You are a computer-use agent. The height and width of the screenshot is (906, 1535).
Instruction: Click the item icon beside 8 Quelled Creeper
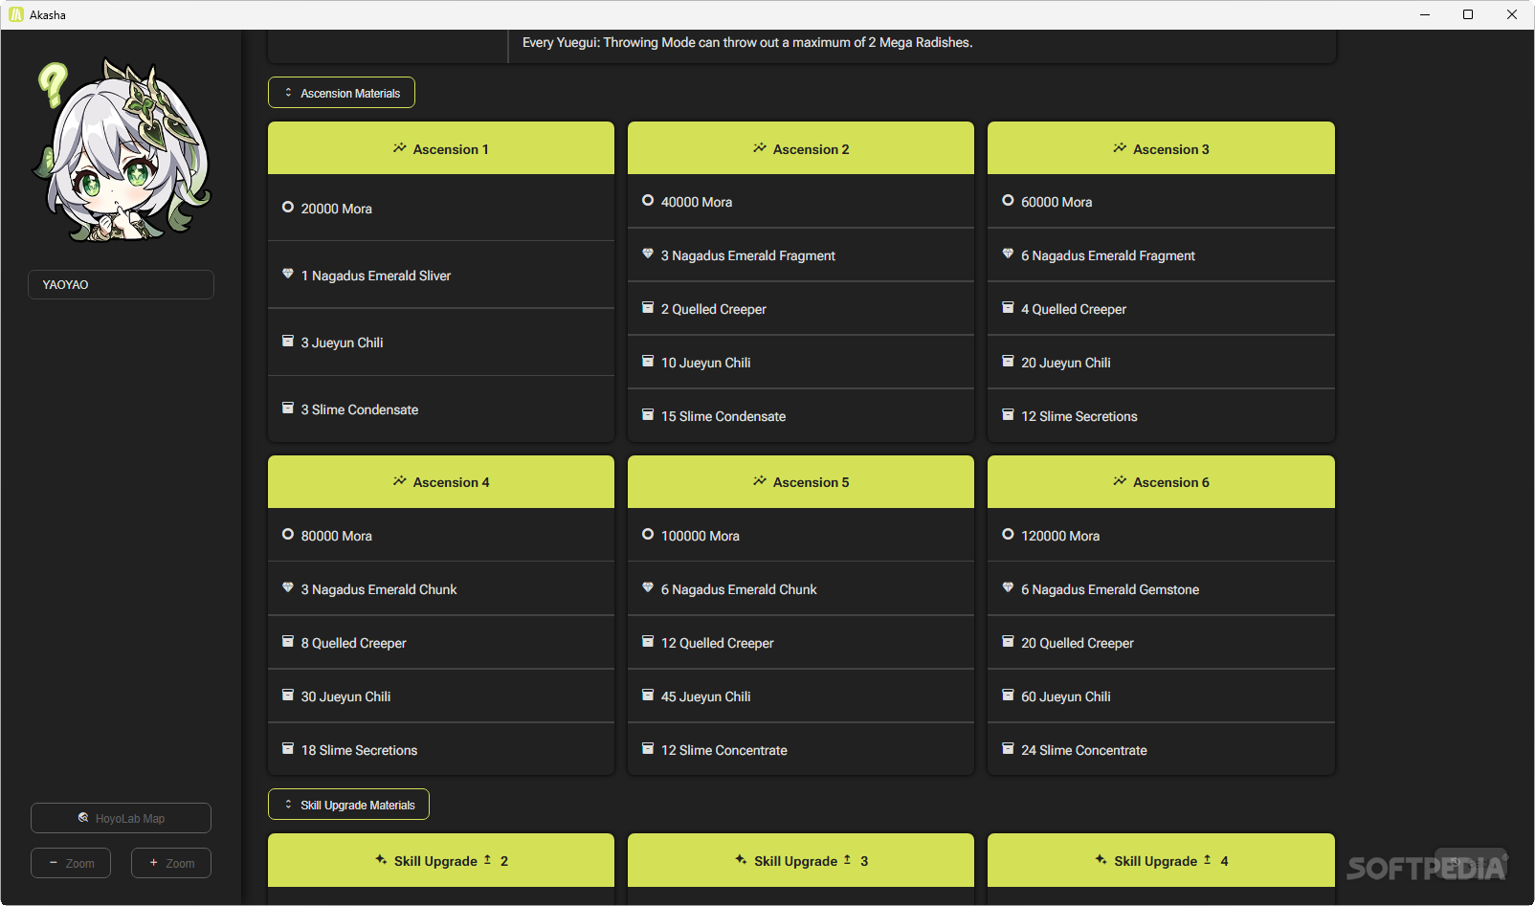pyautogui.click(x=288, y=641)
